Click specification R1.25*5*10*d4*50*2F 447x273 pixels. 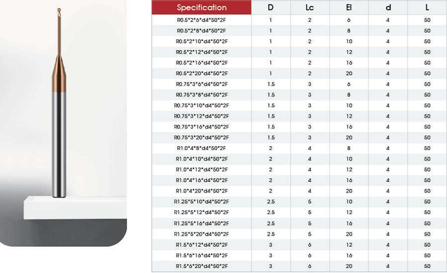202,202
